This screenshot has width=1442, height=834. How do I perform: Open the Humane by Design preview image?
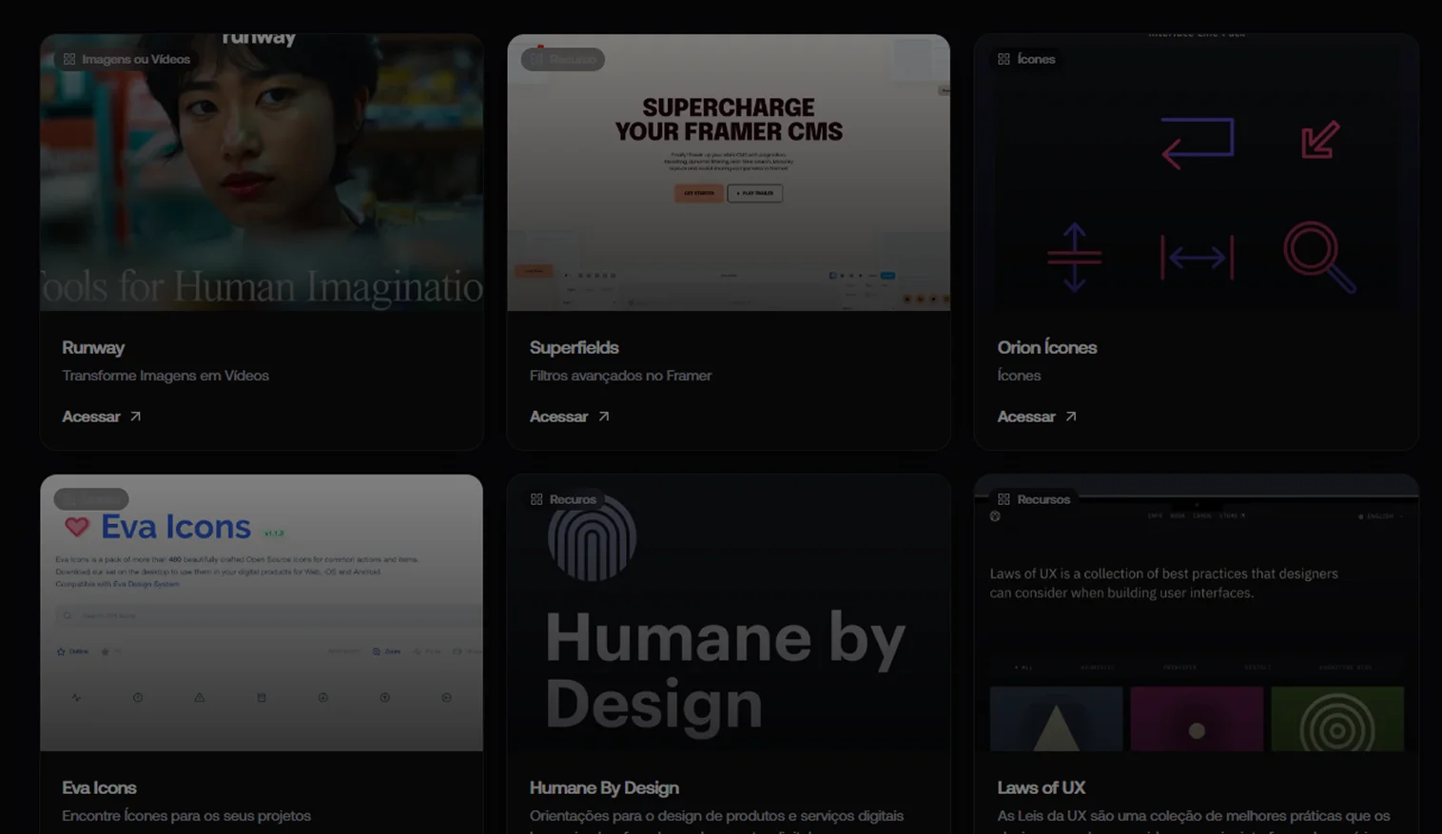point(729,612)
